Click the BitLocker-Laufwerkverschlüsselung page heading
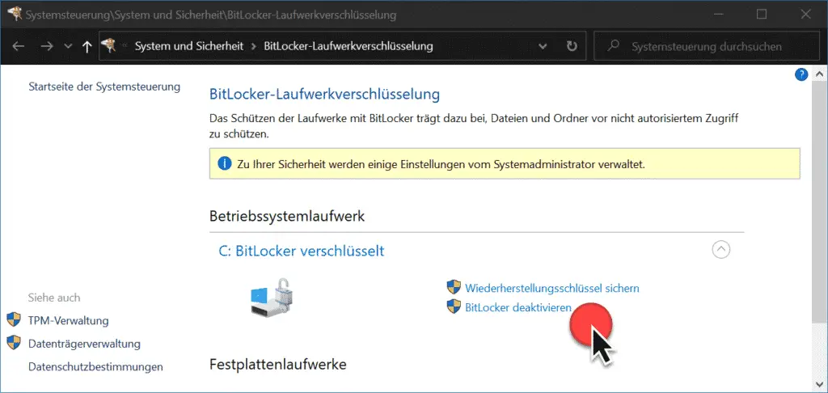 325,95
